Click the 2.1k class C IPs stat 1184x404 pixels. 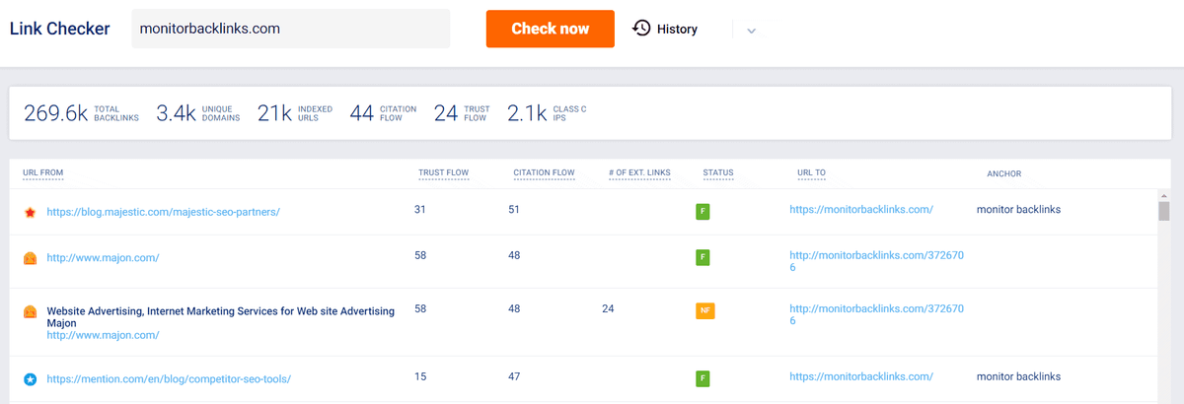pos(547,113)
